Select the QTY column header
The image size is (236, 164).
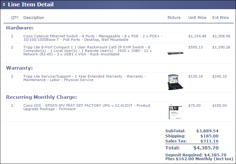pyautogui.click(x=15, y=18)
